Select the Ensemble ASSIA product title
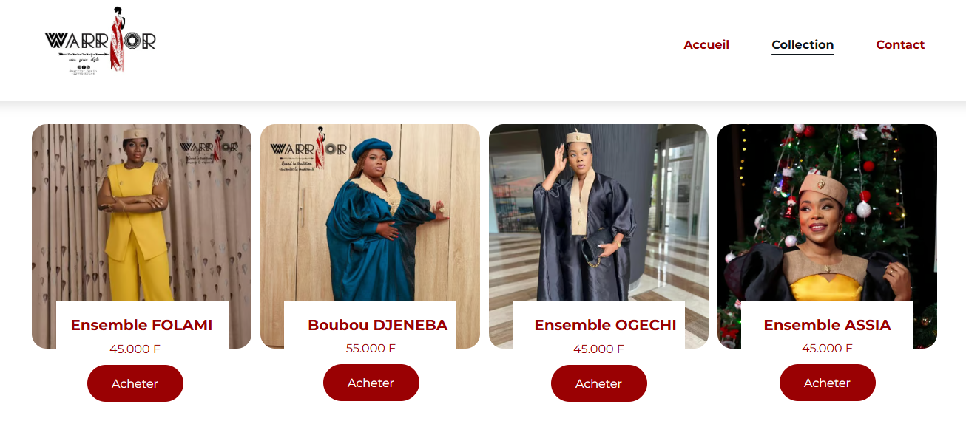The width and height of the screenshot is (966, 424). (827, 325)
